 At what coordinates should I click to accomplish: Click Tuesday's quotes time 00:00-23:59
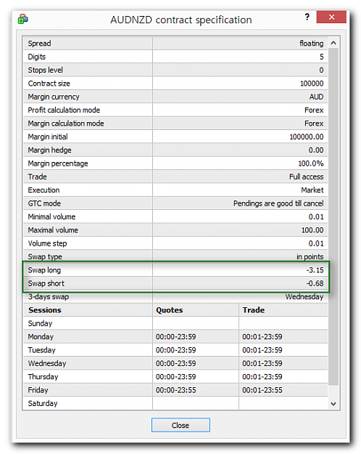(x=175, y=350)
